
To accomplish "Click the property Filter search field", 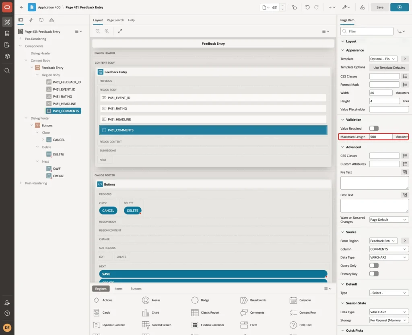I will pos(367,31).
